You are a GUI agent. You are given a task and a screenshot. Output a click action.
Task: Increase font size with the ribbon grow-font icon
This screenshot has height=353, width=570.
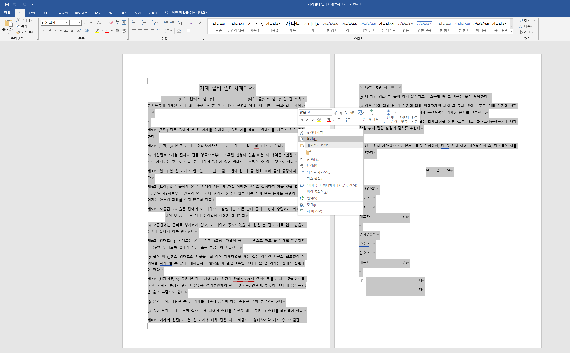click(x=85, y=23)
